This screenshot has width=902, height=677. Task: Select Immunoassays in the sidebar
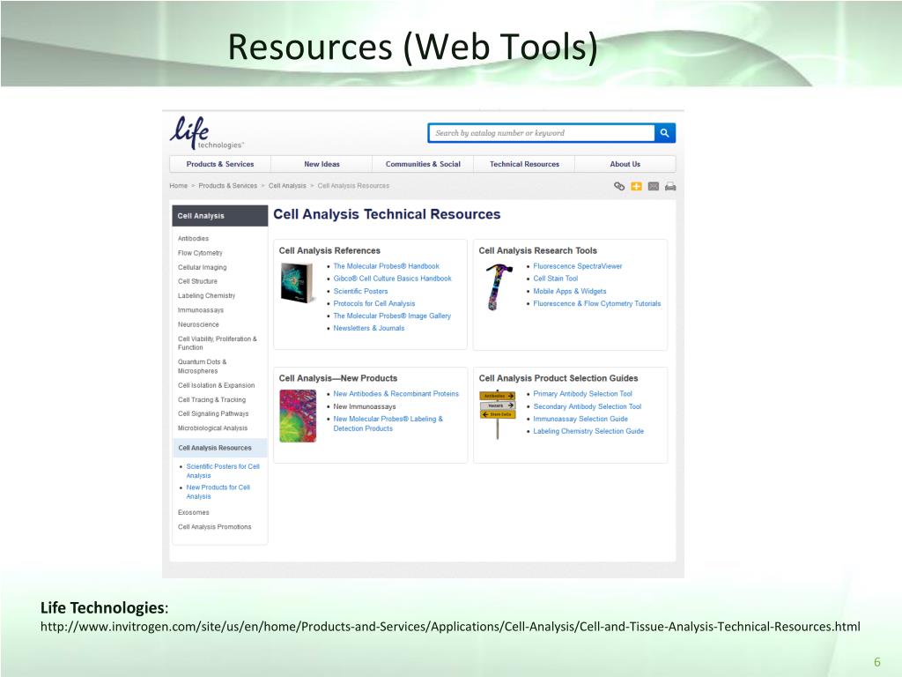tap(201, 309)
